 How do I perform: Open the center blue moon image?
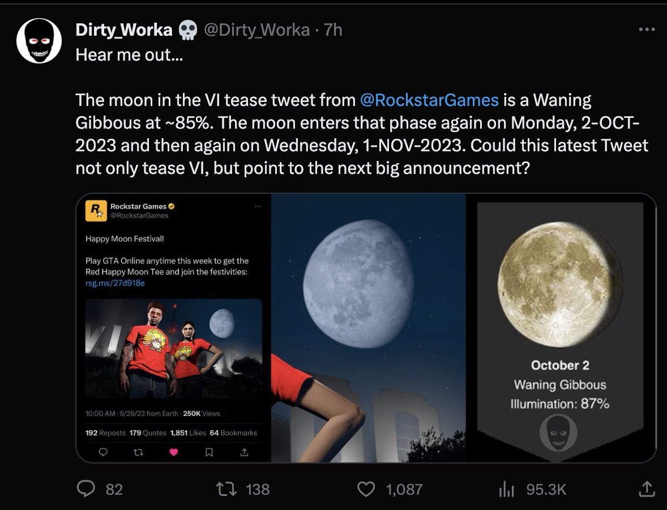coord(368,328)
